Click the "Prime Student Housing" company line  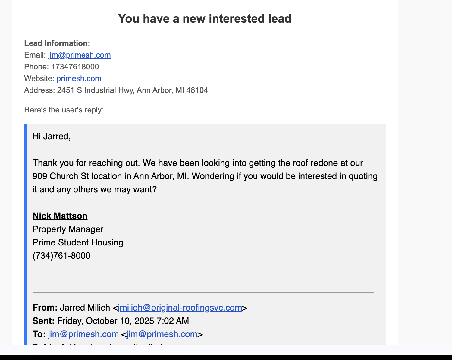click(x=78, y=242)
